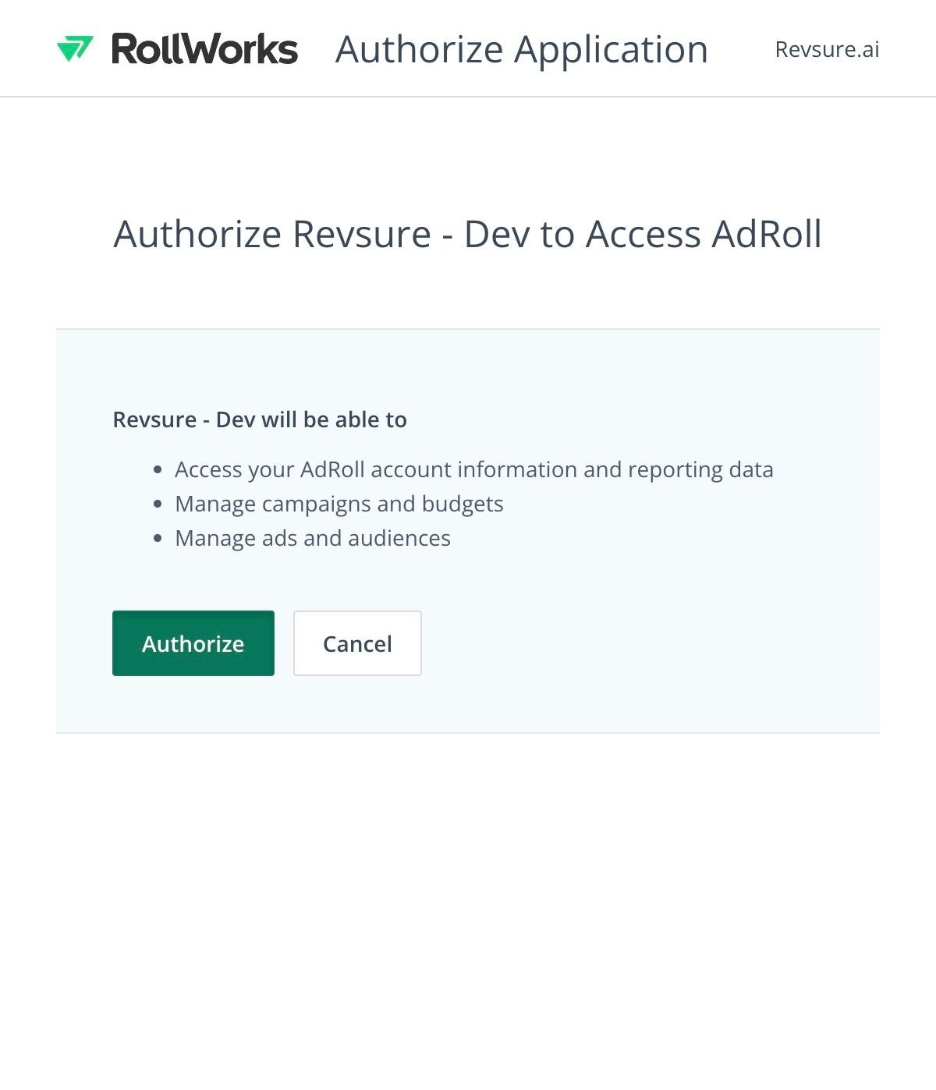936x1090 pixels.
Task: Cancel the authorization request
Action: tap(357, 643)
